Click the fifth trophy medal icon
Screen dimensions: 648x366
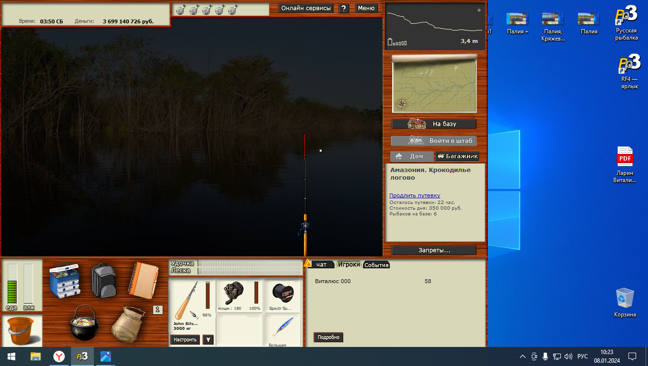point(233,10)
